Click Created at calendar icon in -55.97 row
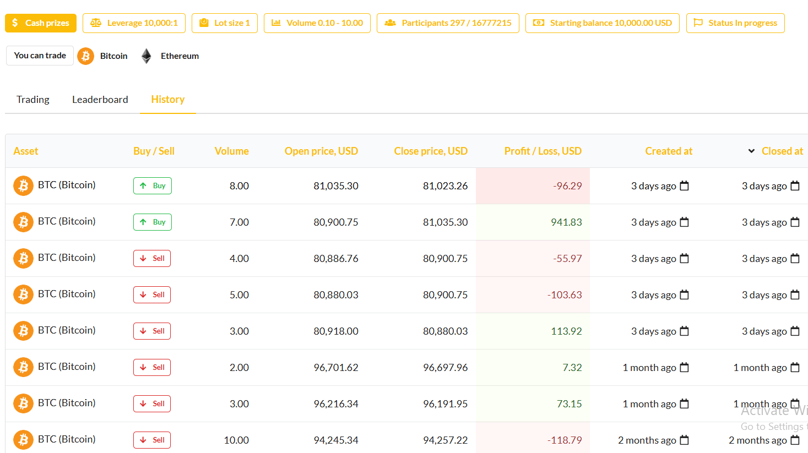The image size is (808, 453). 684,258
